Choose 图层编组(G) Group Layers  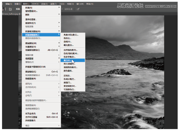[41, 72]
